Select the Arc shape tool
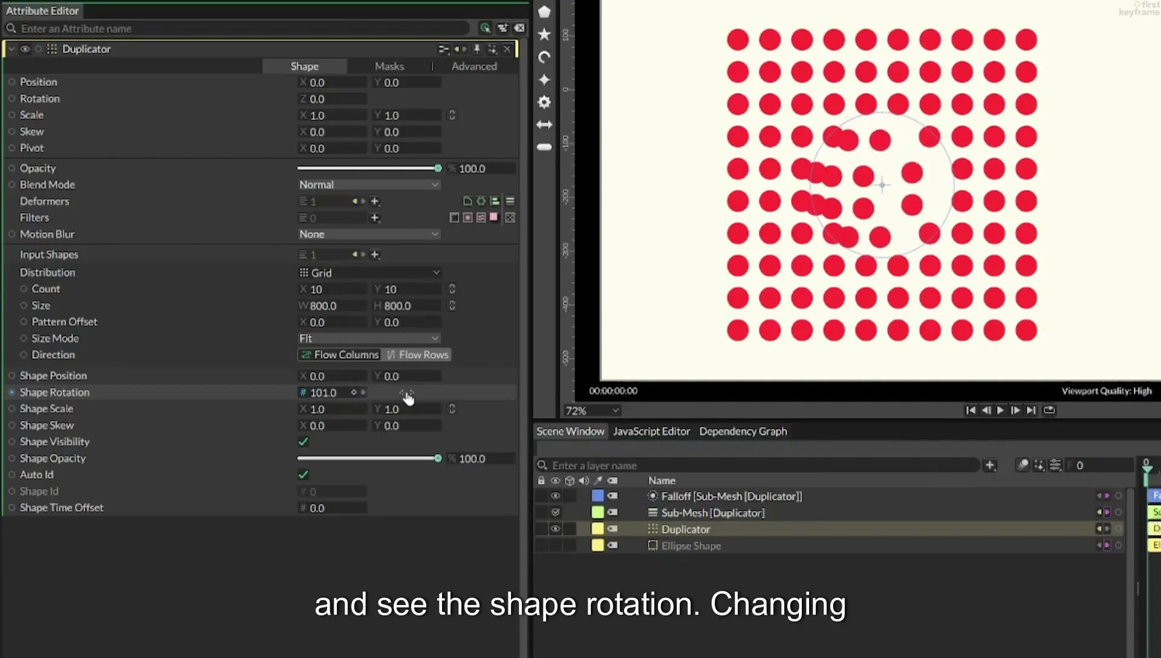 pos(544,57)
